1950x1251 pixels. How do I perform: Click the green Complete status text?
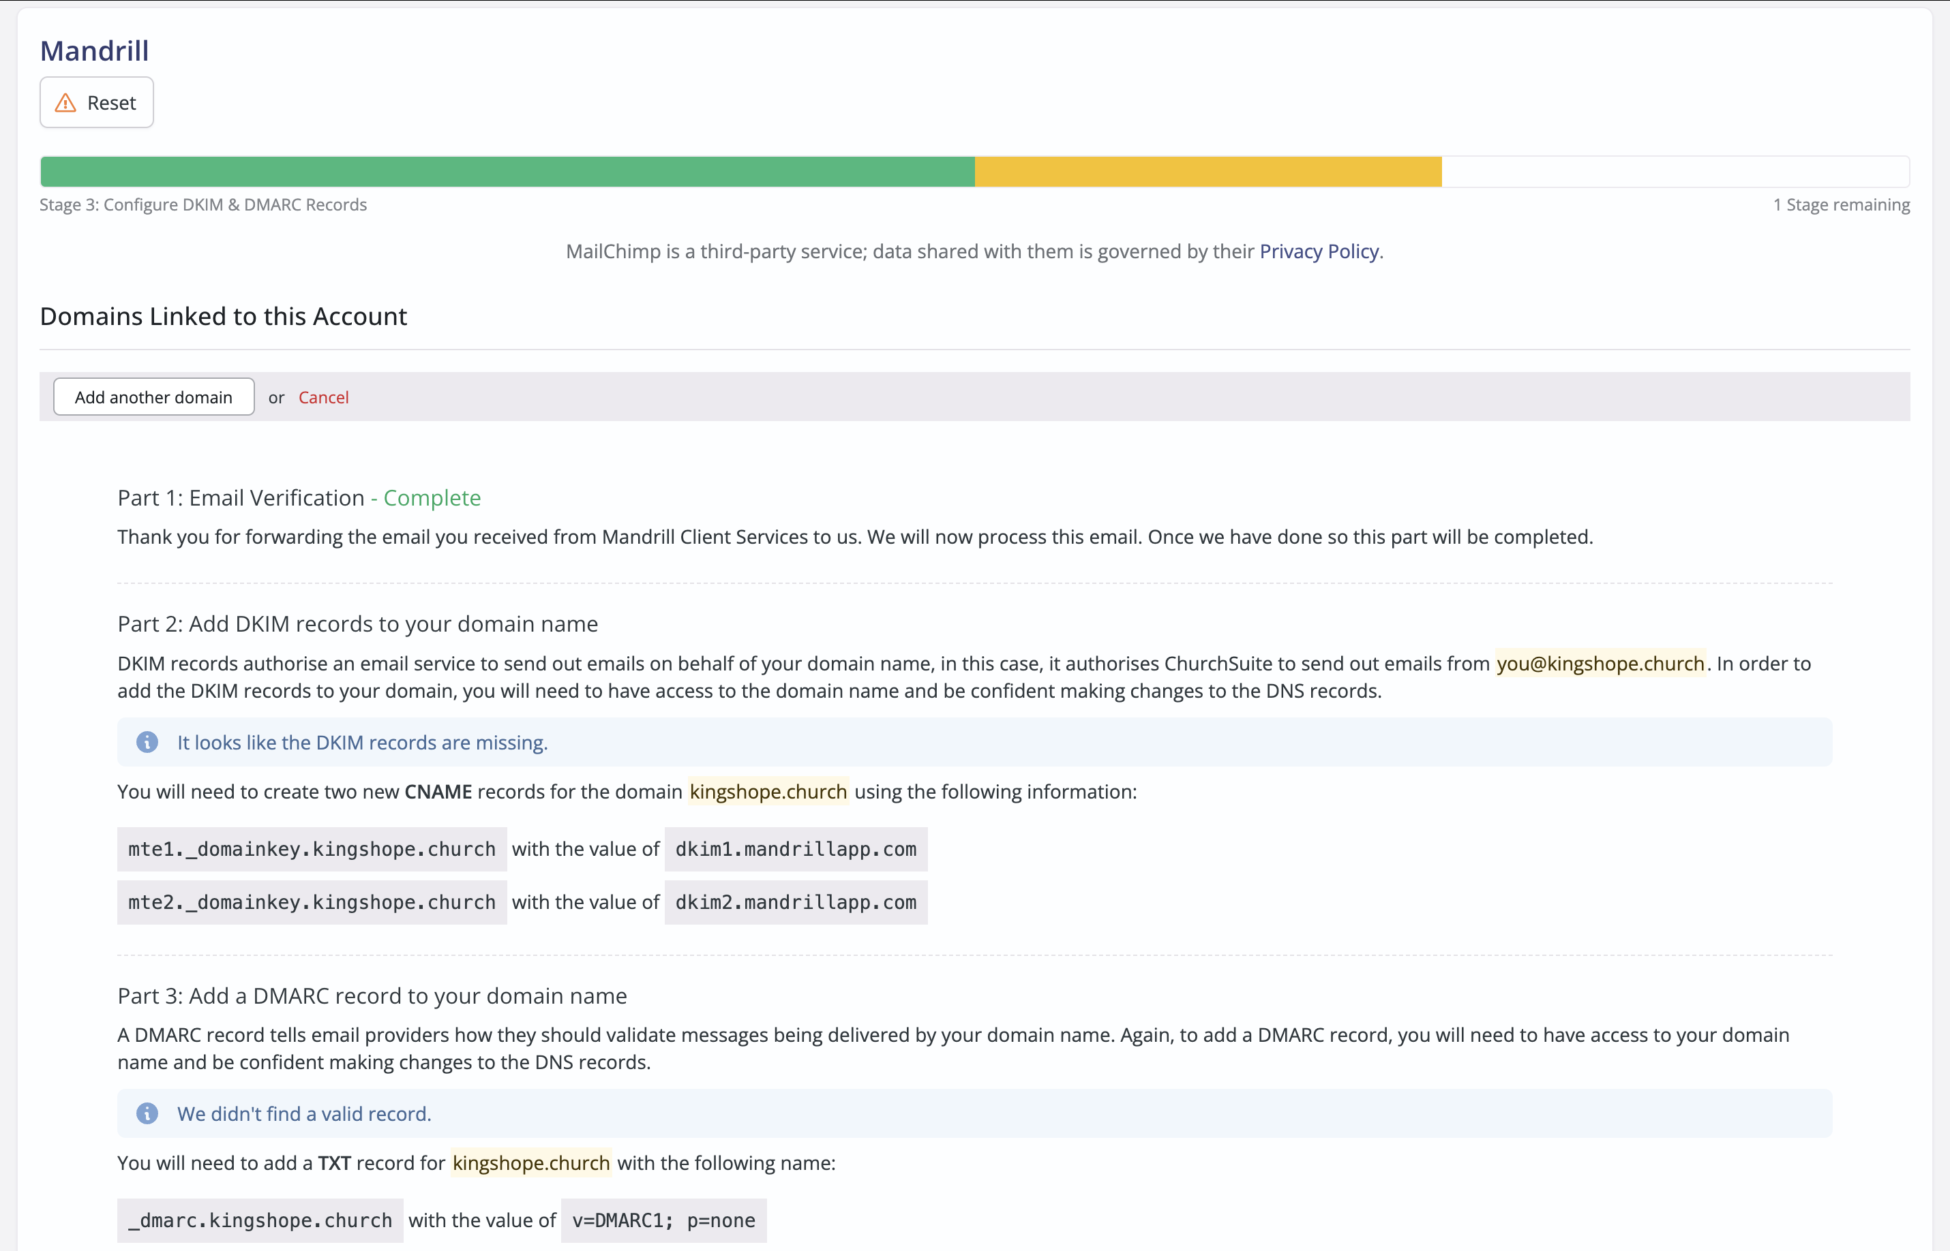coord(432,497)
